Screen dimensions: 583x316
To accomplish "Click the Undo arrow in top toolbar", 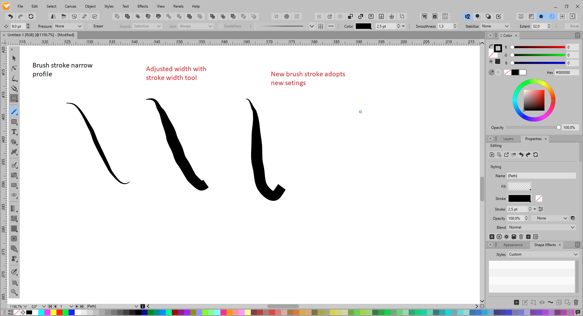I will coord(10,16).
